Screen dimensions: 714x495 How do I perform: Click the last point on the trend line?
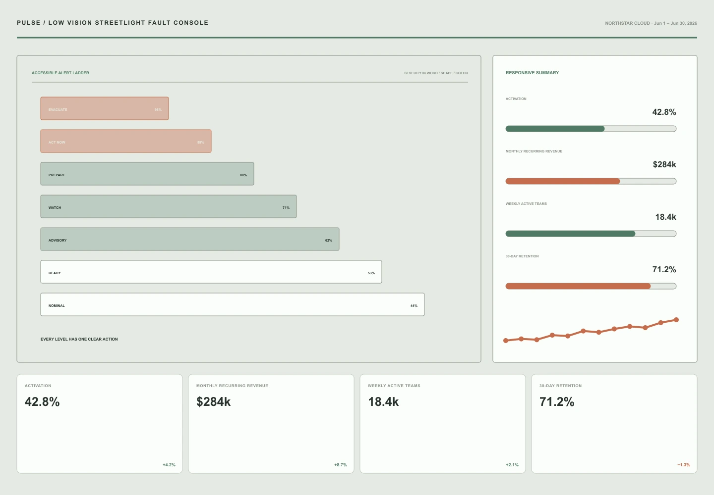tap(676, 320)
